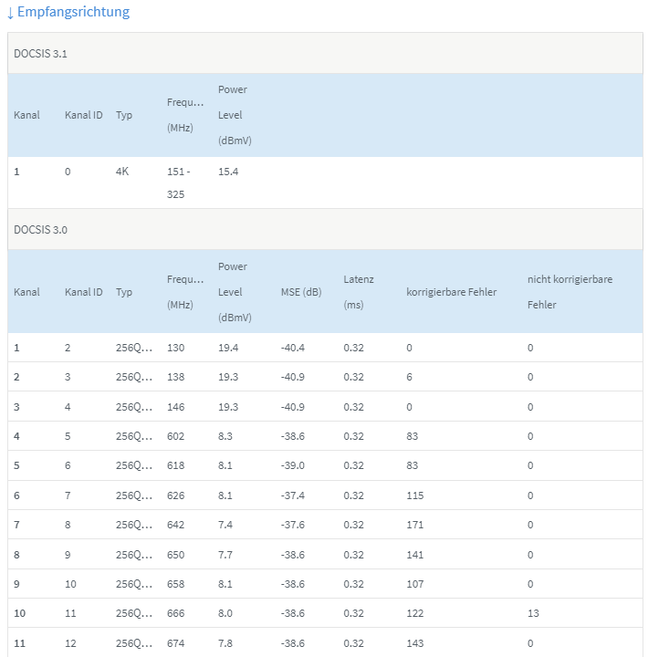The width and height of the screenshot is (648, 657).
Task: Select the 115 correctable errors cell
Action: (x=415, y=495)
